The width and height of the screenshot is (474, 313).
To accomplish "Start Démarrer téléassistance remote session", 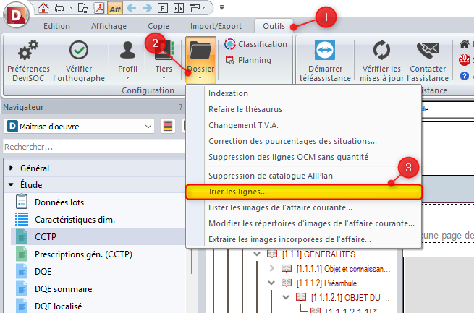I will [323, 52].
